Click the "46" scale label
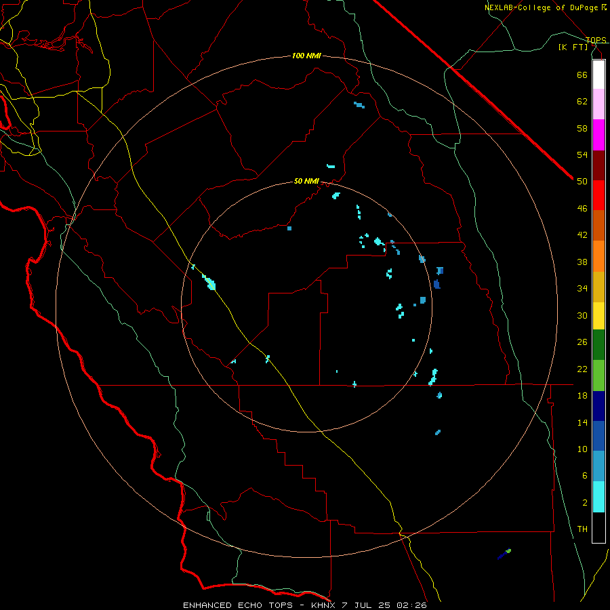610x610 pixels. click(582, 209)
